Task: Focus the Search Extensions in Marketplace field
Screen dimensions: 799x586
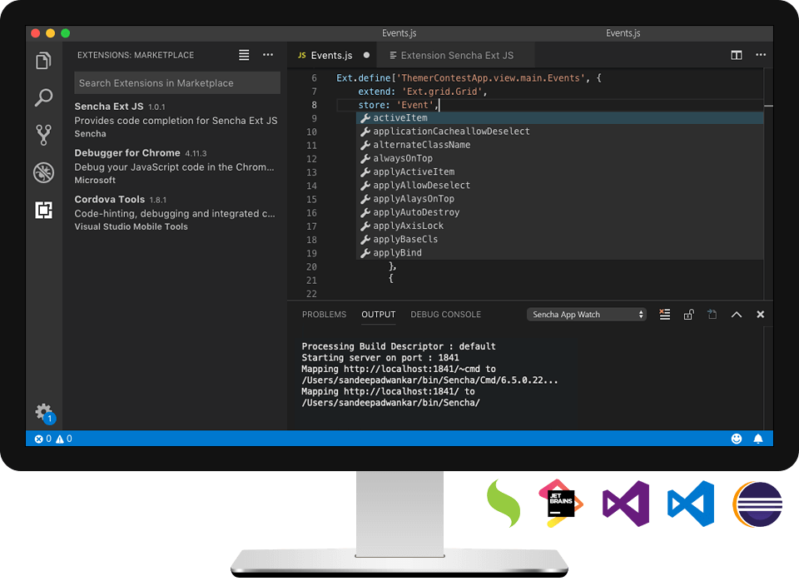Action: tap(177, 83)
